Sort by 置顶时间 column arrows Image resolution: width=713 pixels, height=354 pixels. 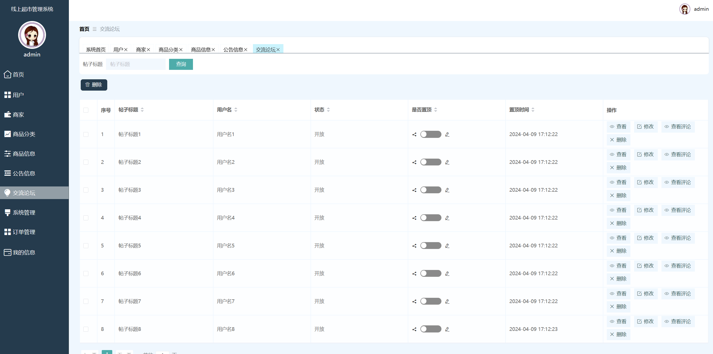pyautogui.click(x=533, y=110)
